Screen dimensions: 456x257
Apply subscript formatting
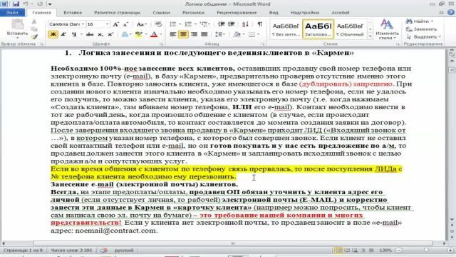pos(100,34)
